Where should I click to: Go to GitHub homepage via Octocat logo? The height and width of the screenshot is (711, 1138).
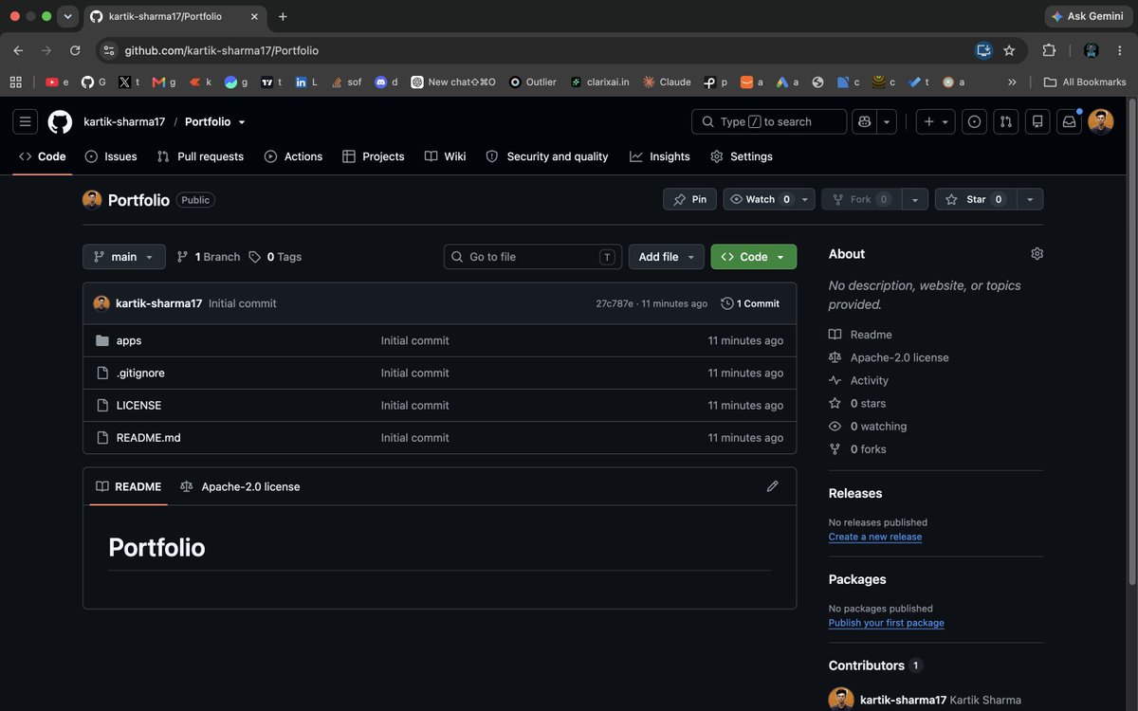[x=60, y=121]
